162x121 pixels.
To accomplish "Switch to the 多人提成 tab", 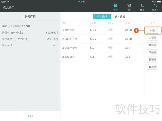I will pyautogui.click(x=120, y=16).
